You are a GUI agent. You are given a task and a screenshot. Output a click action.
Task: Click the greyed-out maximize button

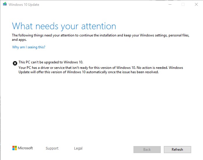[183, 4]
